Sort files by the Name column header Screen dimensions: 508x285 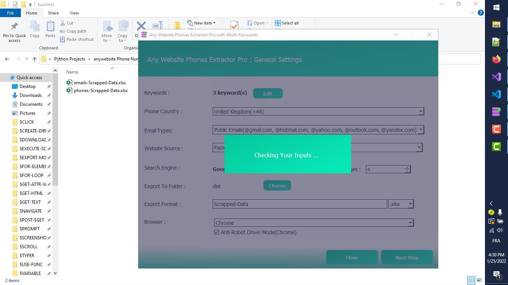[72, 72]
